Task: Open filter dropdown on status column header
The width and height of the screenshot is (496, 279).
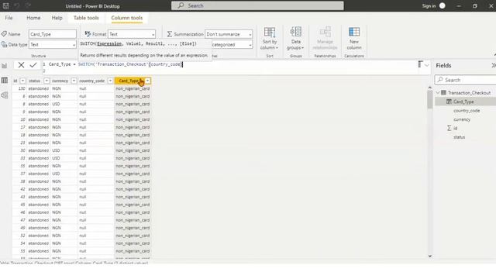Action: point(46,81)
